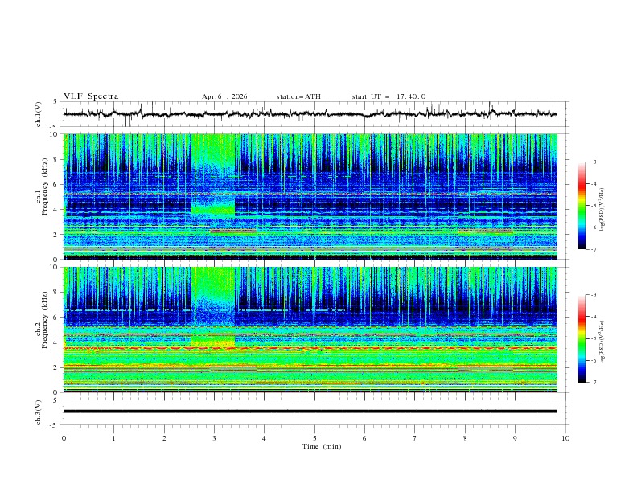Click the date 'Apr.6 , 2026'
The height and width of the screenshot is (492, 637).
tap(224, 96)
